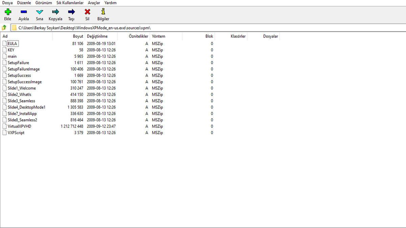Select the Kopyala (Copy) arrow icon
This screenshot has height=228, width=406.
pos(55,12)
